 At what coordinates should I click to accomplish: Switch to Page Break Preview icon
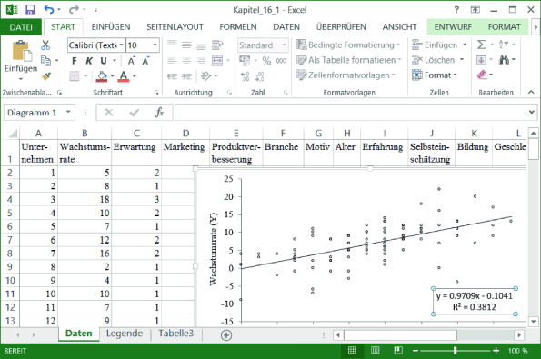(398, 351)
